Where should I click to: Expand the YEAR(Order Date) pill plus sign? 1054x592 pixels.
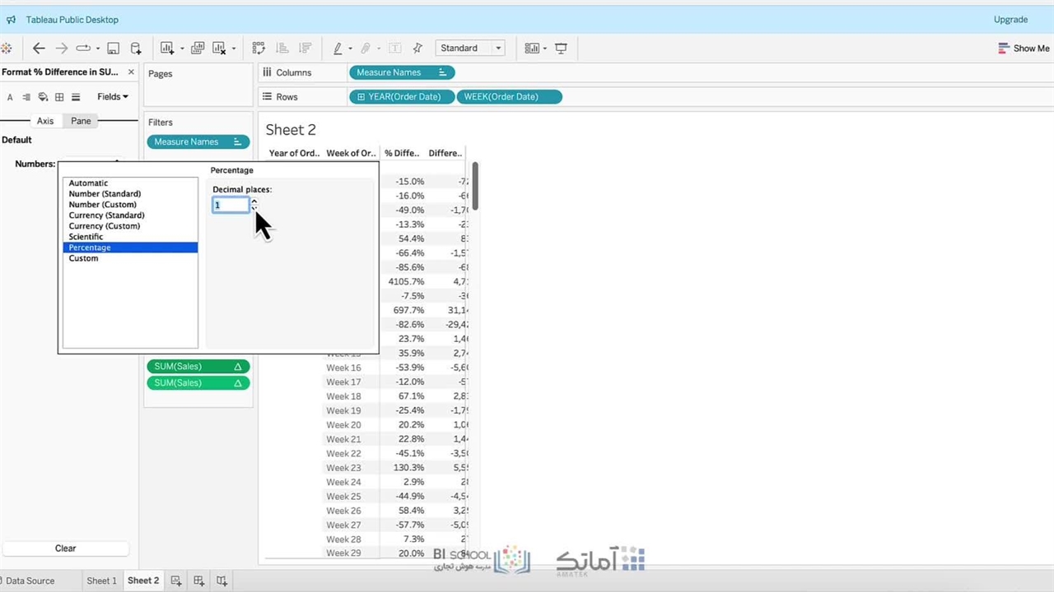pos(361,97)
